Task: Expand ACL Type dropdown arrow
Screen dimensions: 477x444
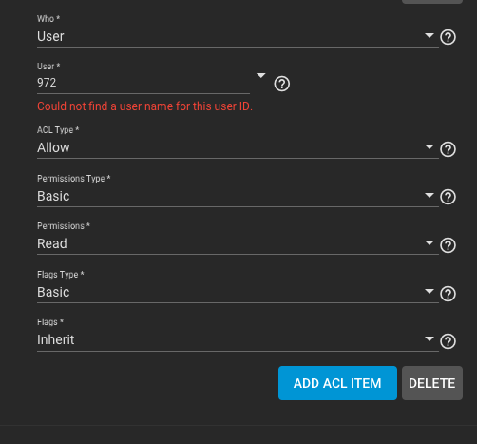Action: [429, 146]
